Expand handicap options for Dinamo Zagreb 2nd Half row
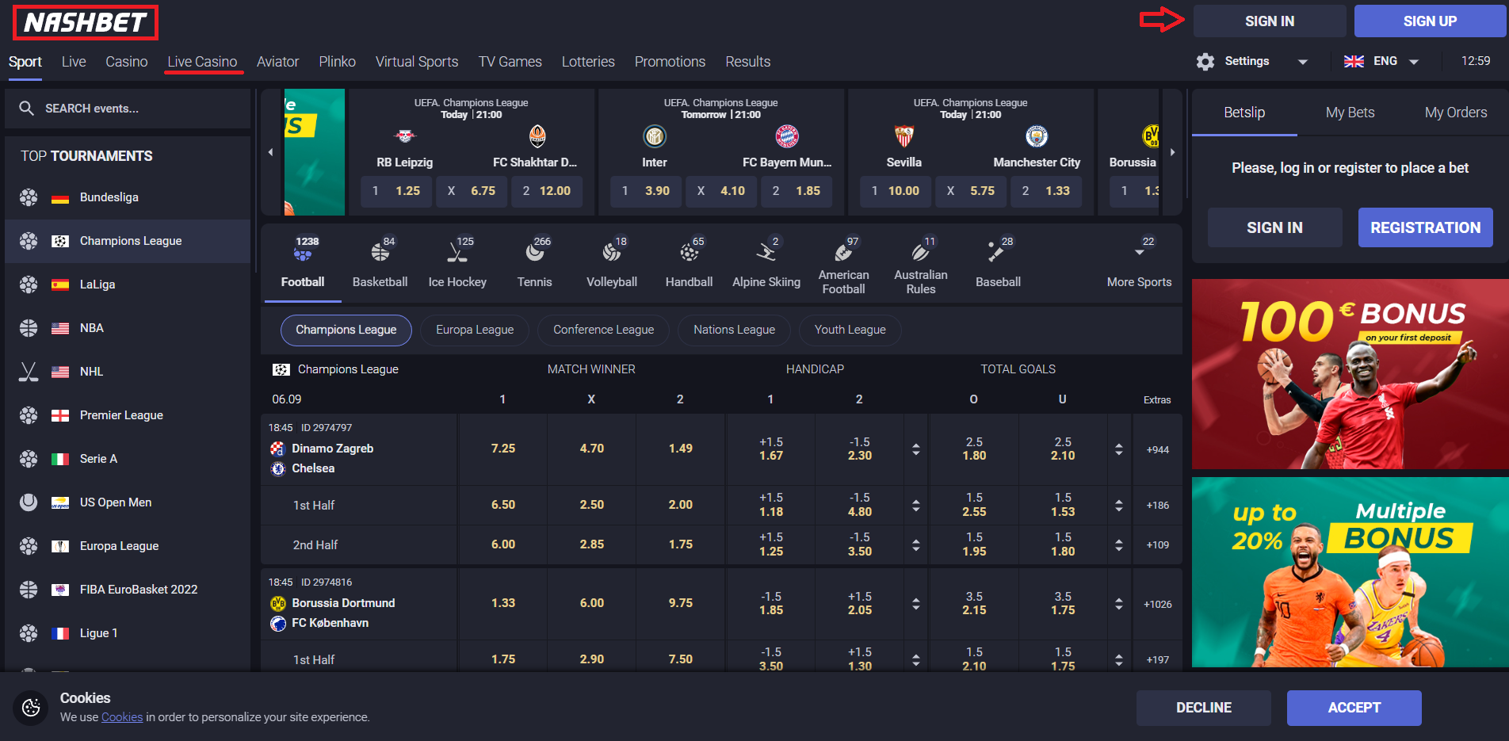This screenshot has width=1509, height=741. coord(915,544)
